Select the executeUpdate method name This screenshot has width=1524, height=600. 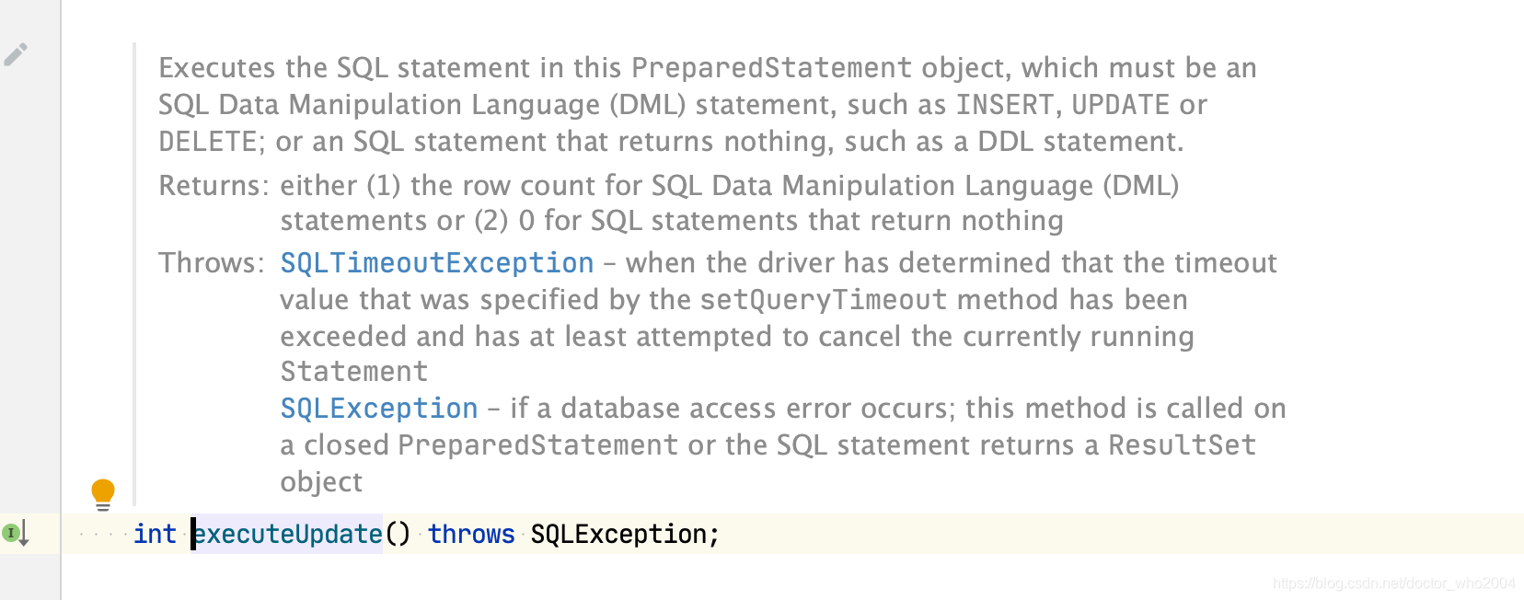coord(287,534)
